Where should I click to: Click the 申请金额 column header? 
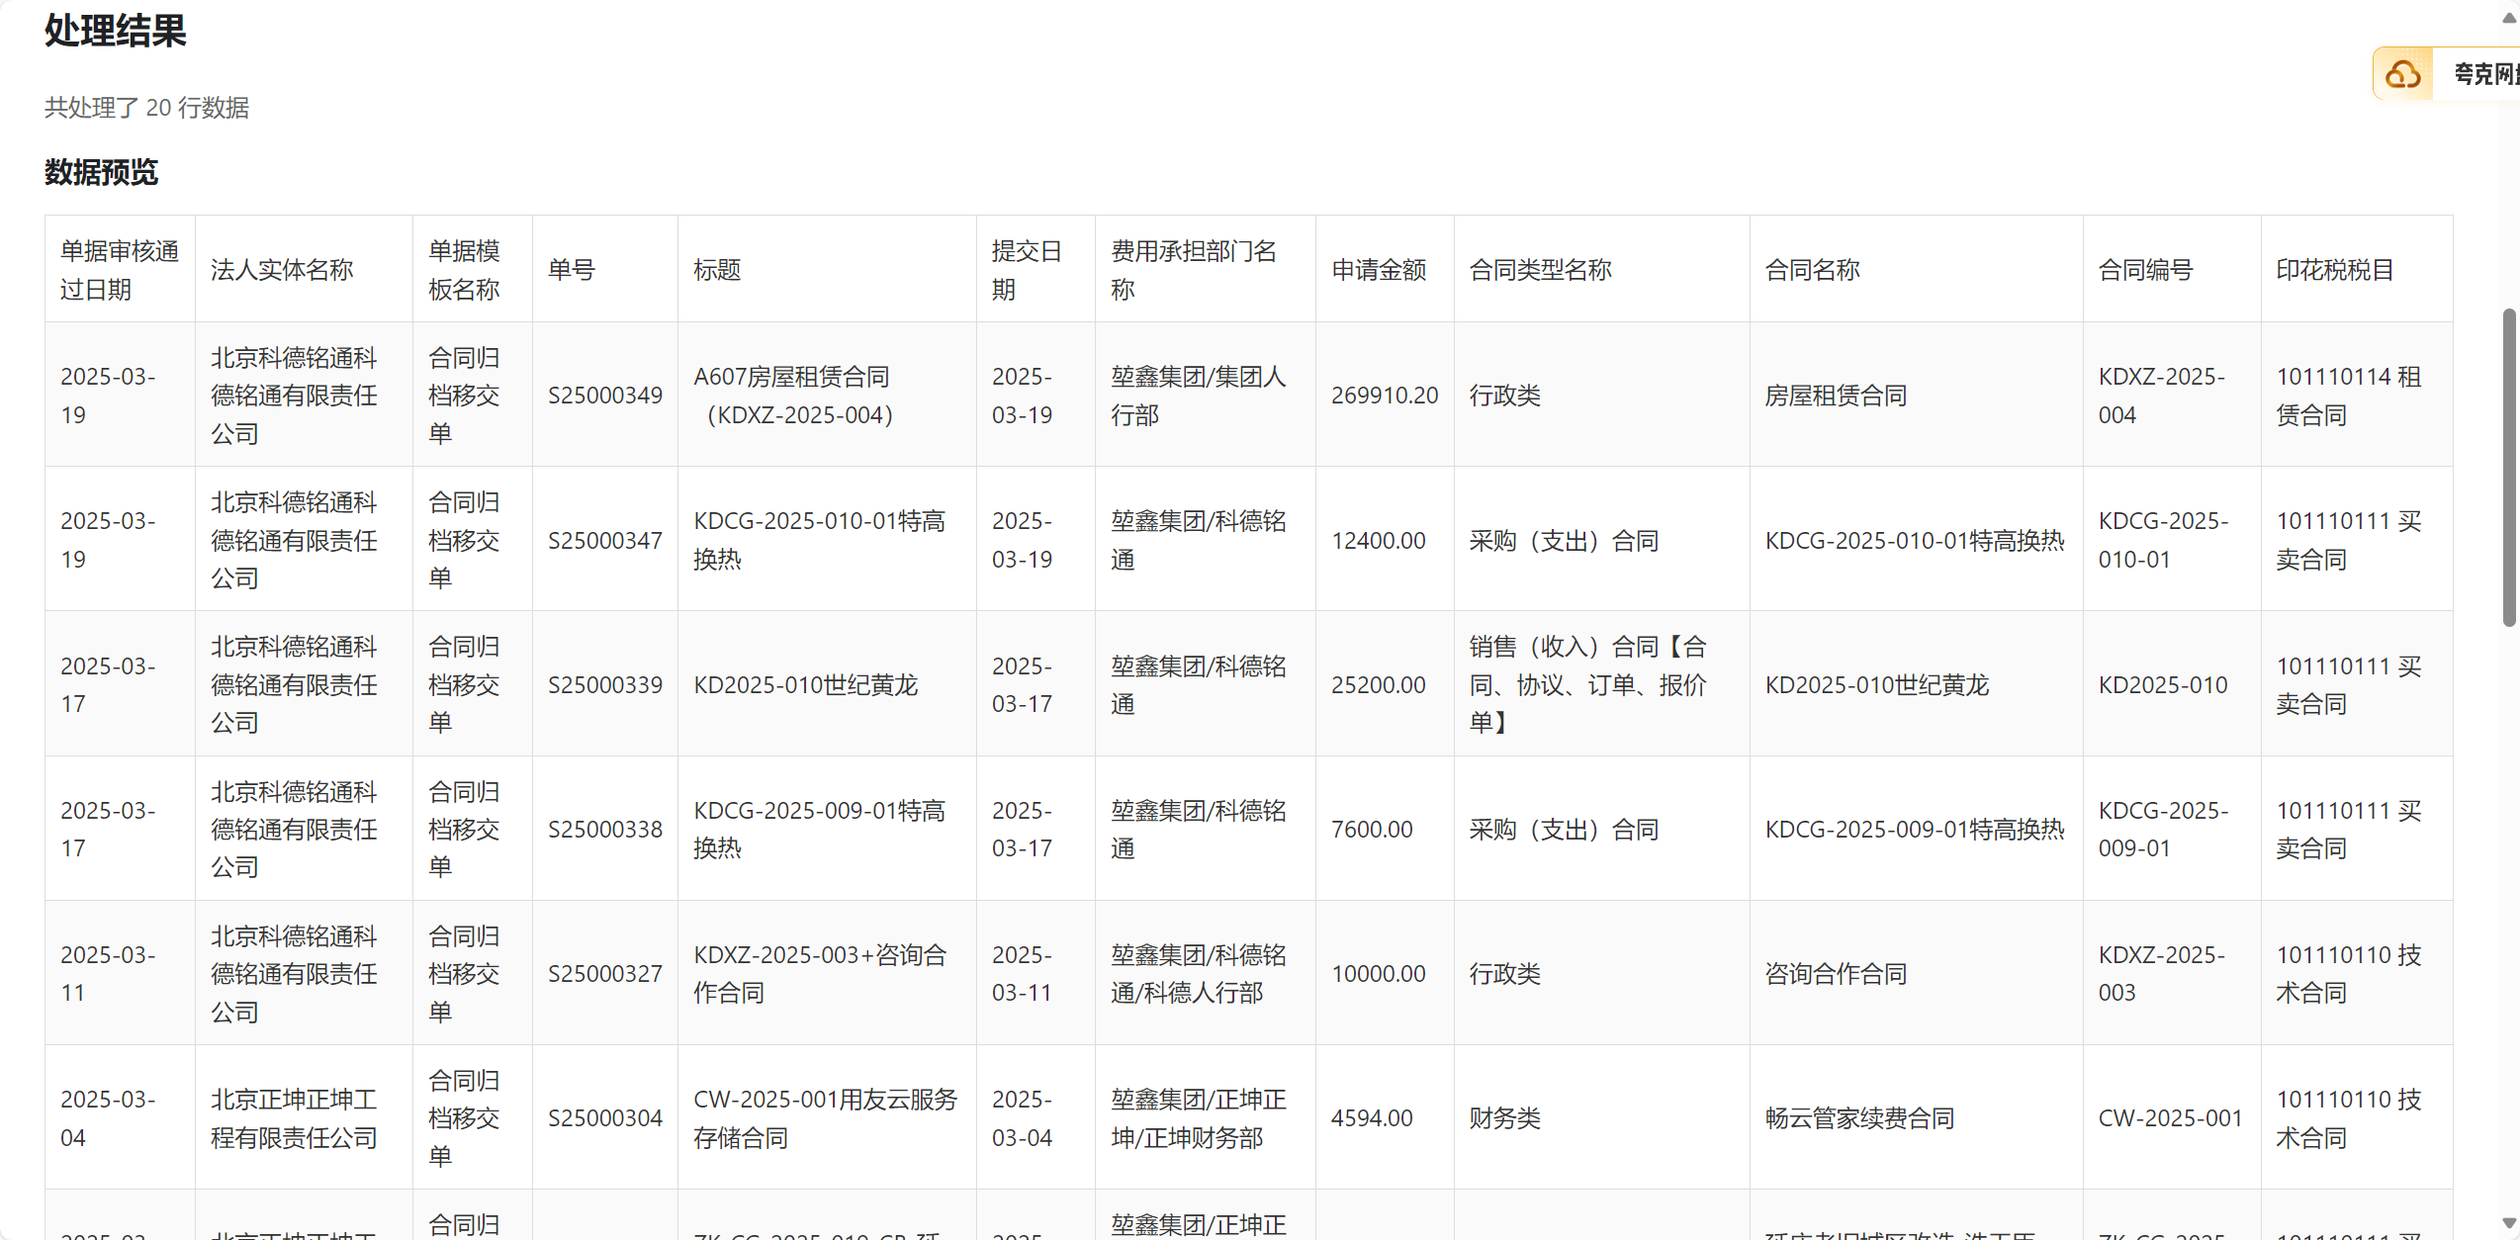click(1379, 270)
